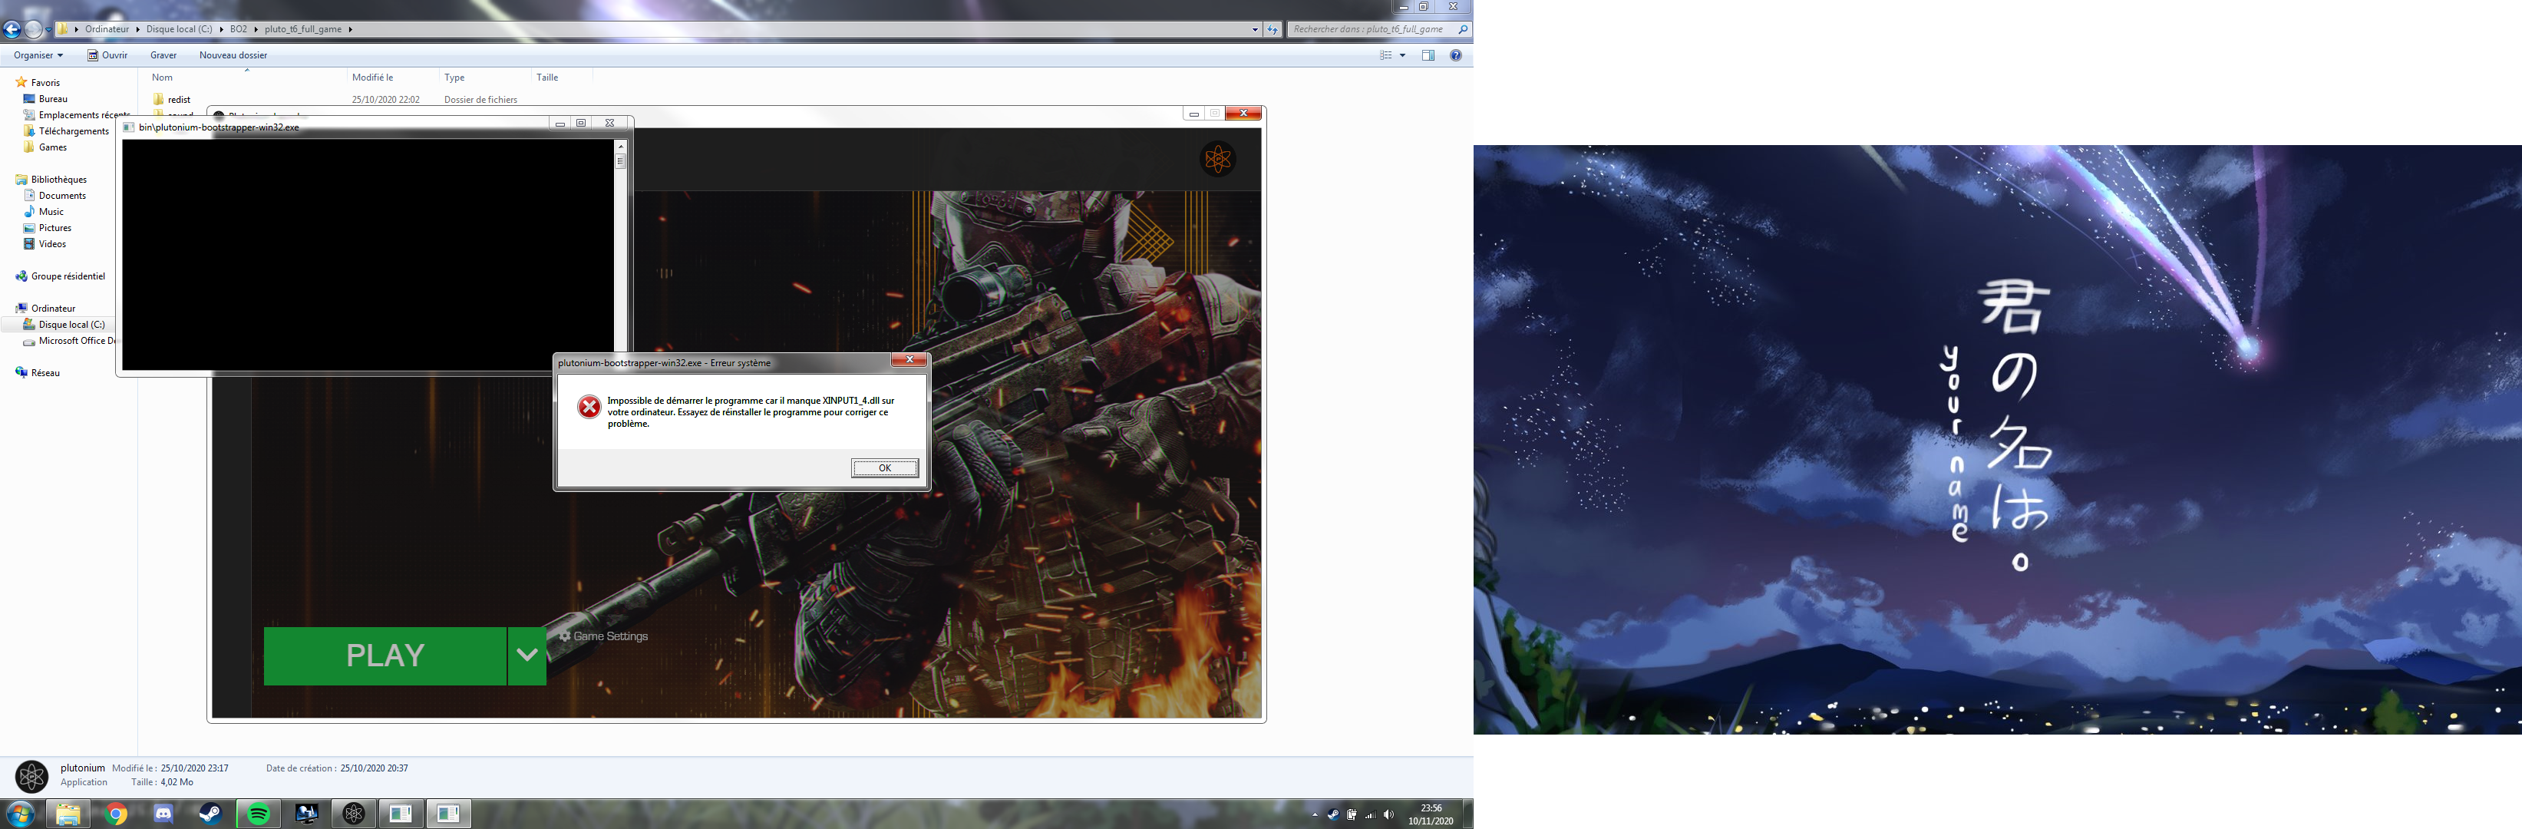
Task: Open the view options dropdown arrow
Action: click(1402, 56)
